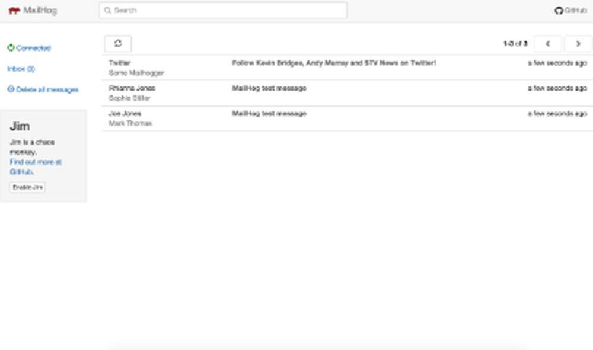The width and height of the screenshot is (593, 350).
Task: Select the recipient Sophie Stiller text
Action: tap(129, 98)
